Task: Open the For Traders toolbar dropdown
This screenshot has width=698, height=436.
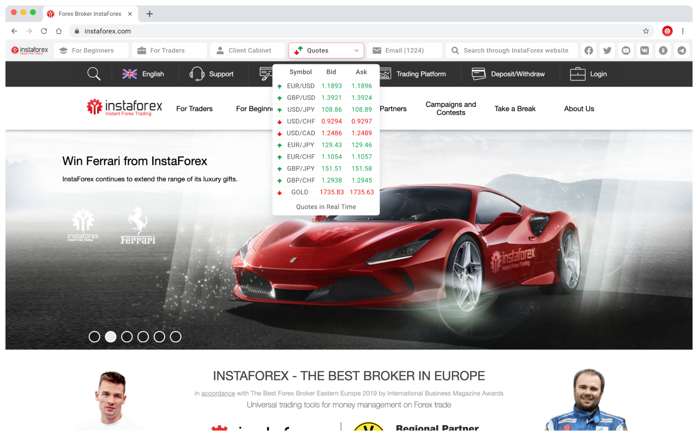Action: 170,50
